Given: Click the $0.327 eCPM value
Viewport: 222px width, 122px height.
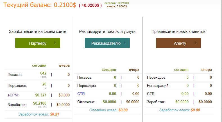Looking at the screenshot, I should [x=41, y=95].
